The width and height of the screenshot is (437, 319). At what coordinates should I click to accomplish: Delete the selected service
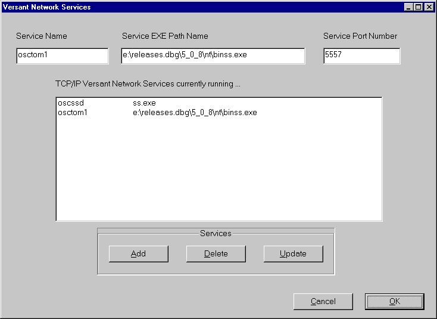216,253
